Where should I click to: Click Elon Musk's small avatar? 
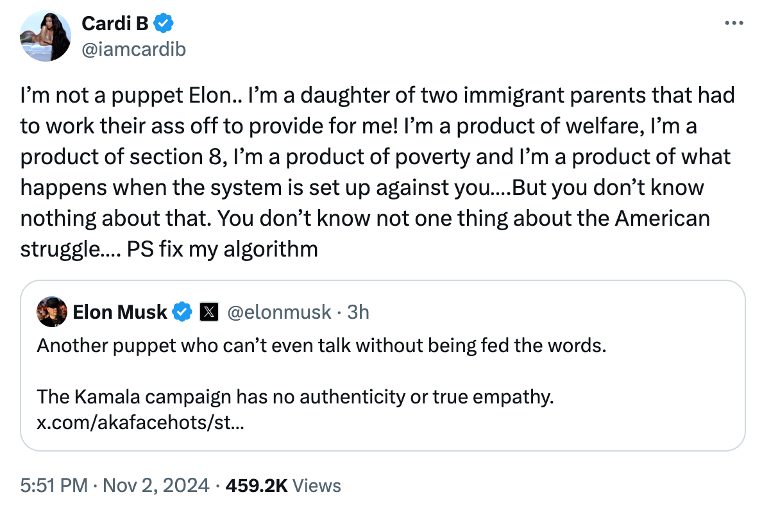[53, 312]
